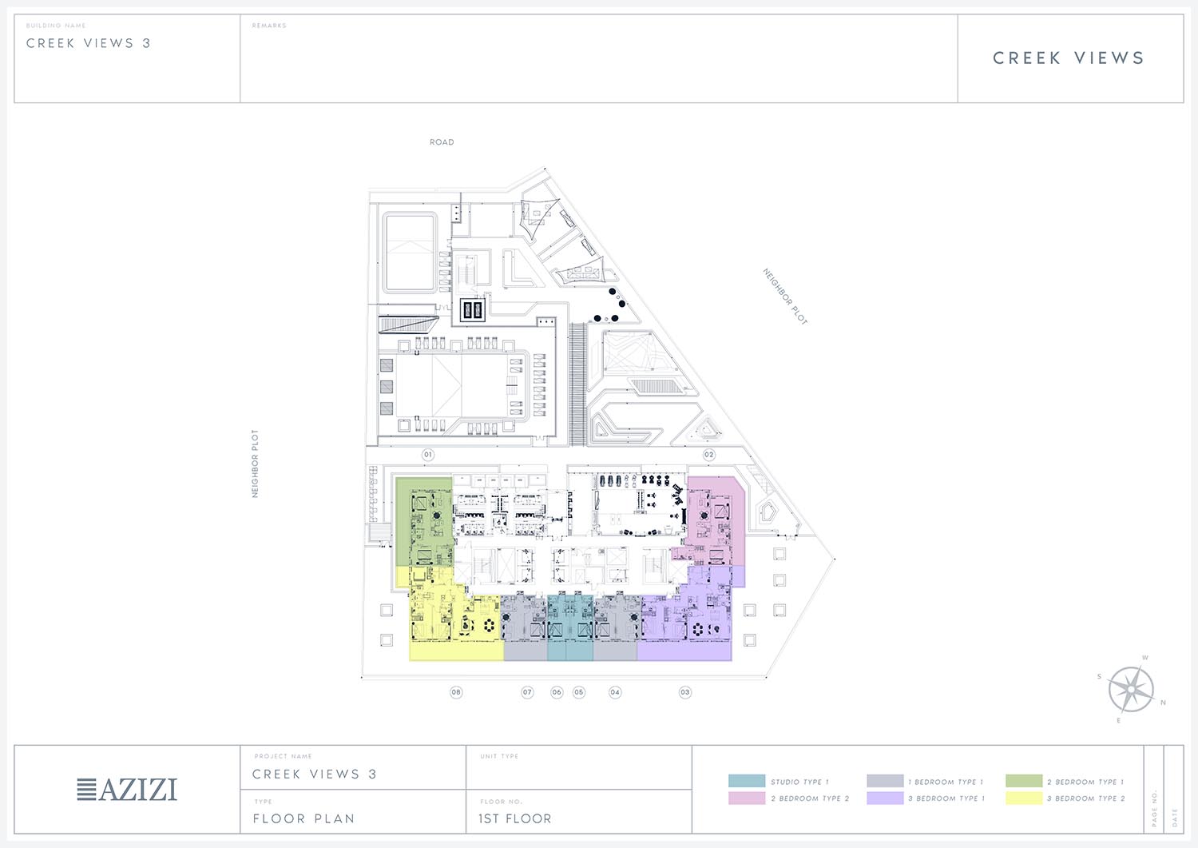
Task: Click the compass rose icon
Action: pos(1131,690)
